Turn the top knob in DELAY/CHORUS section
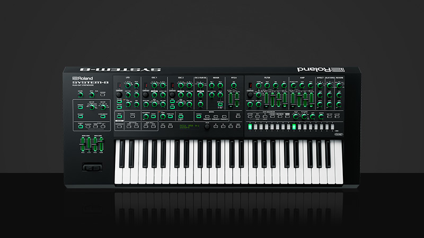The height and width of the screenshot is (238, 424). (330, 86)
